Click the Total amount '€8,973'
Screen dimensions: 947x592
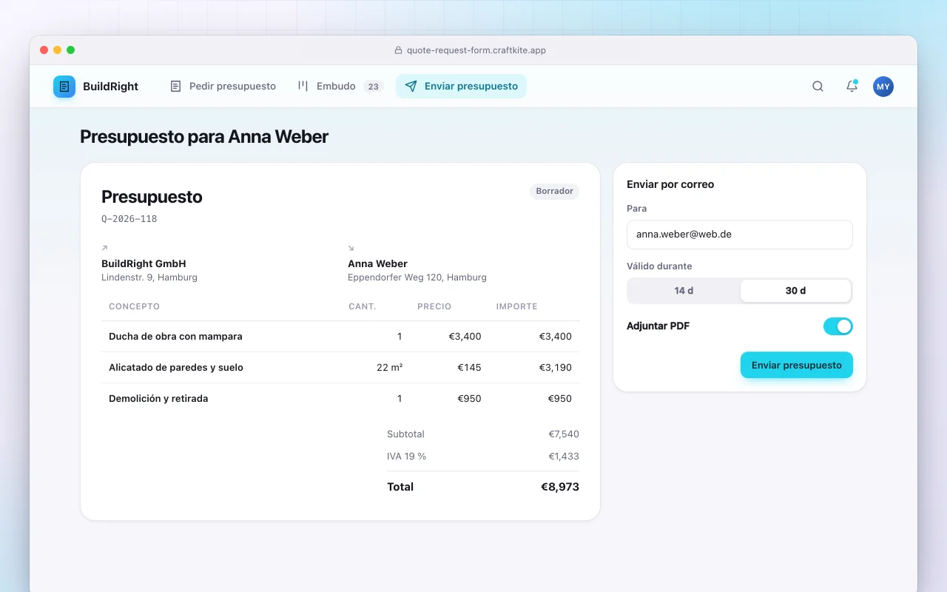[560, 487]
